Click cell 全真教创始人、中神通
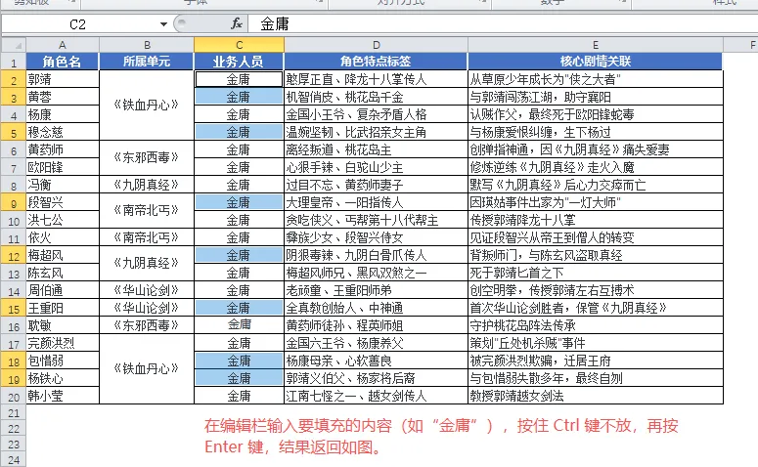This screenshot has width=758, height=467. [376, 308]
